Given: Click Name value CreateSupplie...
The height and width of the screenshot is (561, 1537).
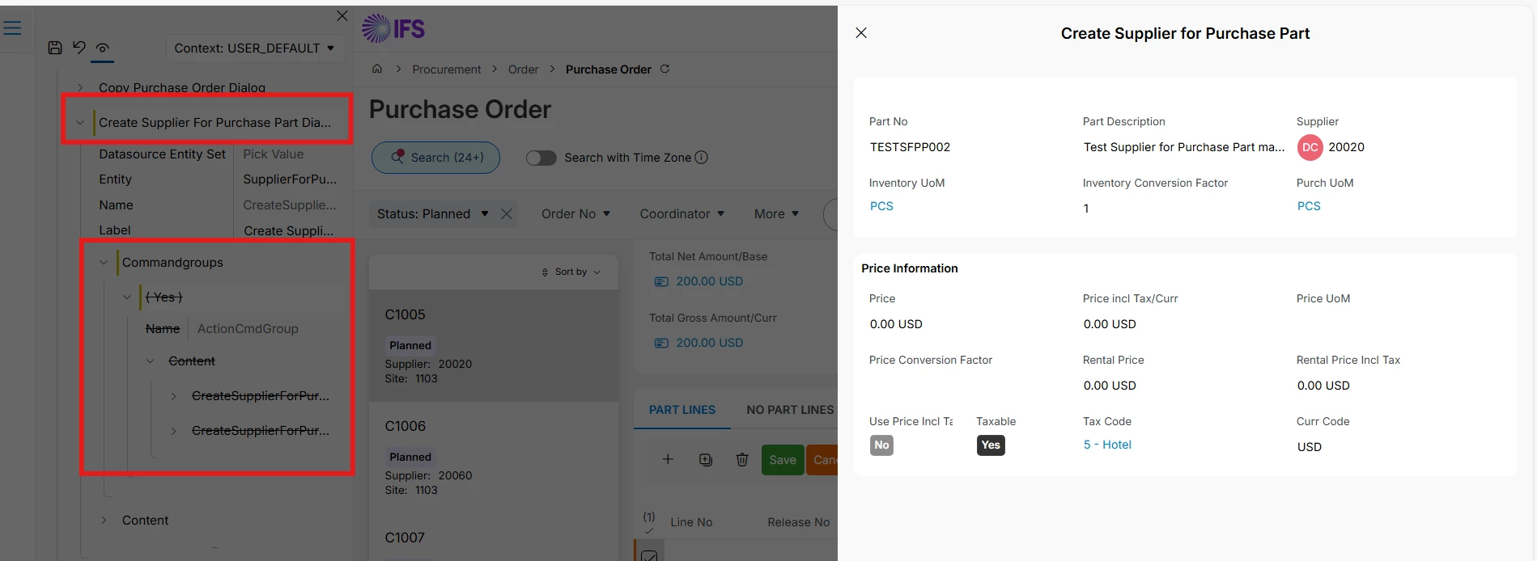Looking at the screenshot, I should pyautogui.click(x=290, y=205).
